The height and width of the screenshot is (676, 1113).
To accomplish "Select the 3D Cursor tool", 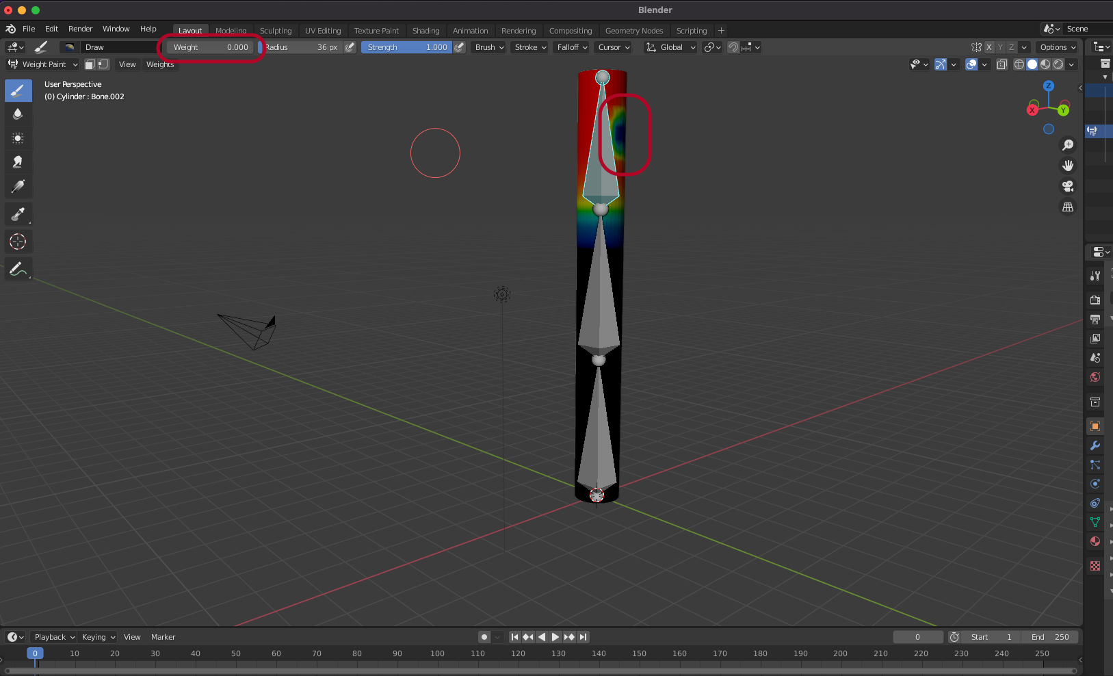I will coord(18,242).
